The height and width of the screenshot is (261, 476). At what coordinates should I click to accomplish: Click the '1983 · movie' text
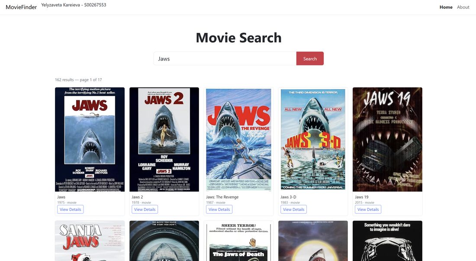[x=290, y=203]
